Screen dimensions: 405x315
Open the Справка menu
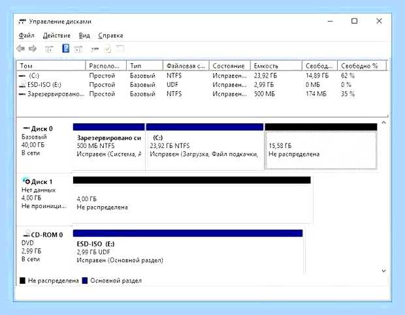(110, 36)
